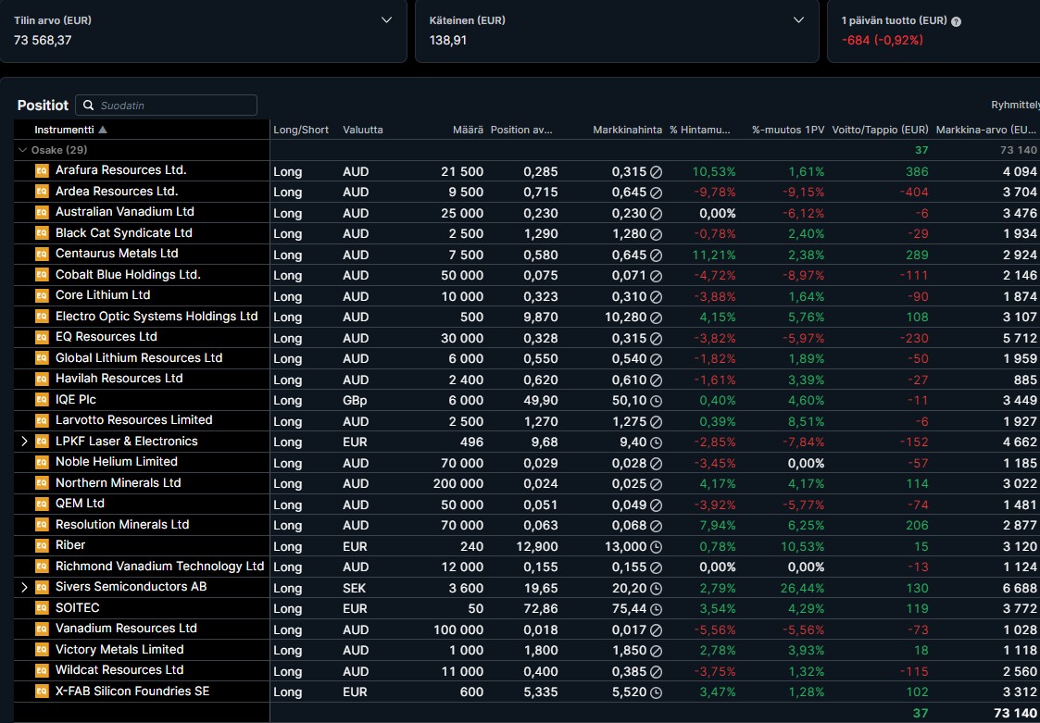Click the EQ icon for Northern Minerals Ltd
Screen dimensions: 1040x723
[42, 483]
